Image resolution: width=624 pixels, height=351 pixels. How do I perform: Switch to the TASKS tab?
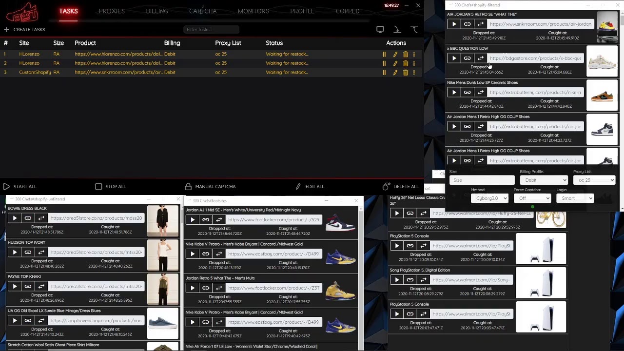pos(68,11)
